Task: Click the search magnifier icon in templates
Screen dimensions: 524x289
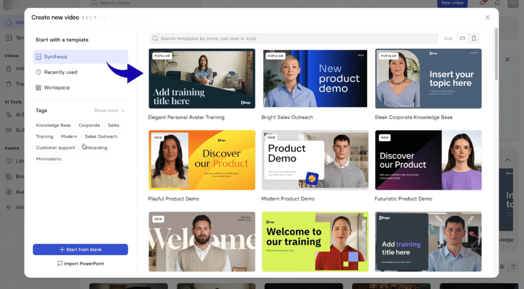Action: coord(155,38)
